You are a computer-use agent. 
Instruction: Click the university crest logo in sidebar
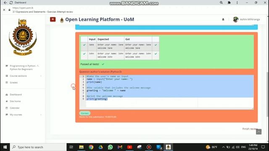23,37
